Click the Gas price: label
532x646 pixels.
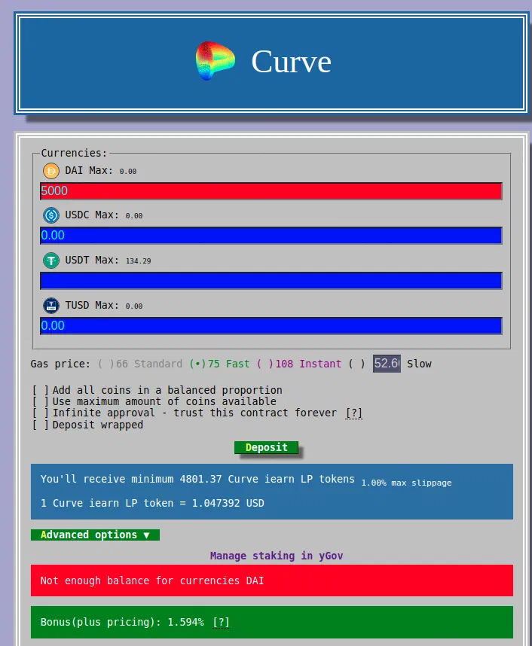click(60, 364)
